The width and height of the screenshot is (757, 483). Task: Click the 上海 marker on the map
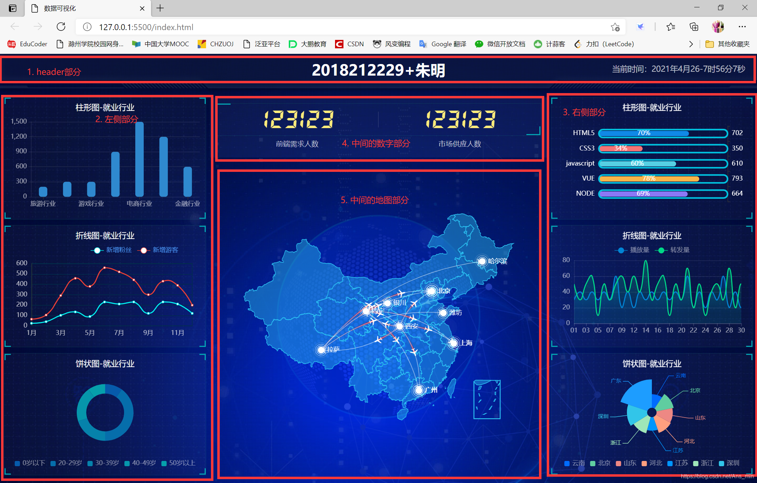coord(454,343)
